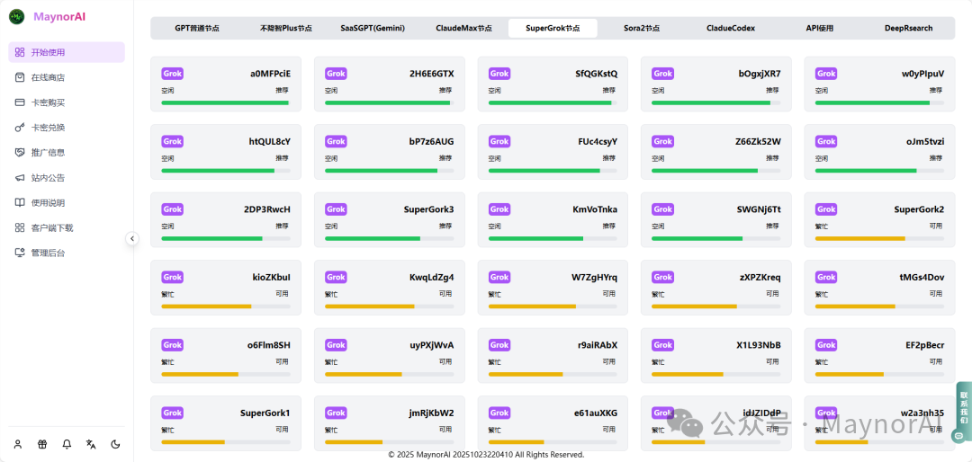Screen dimensions: 972x462
Task: Open 站内公告 sidebar item
Action: [67, 178]
